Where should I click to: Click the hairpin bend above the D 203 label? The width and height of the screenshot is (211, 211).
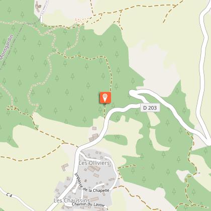(133, 93)
